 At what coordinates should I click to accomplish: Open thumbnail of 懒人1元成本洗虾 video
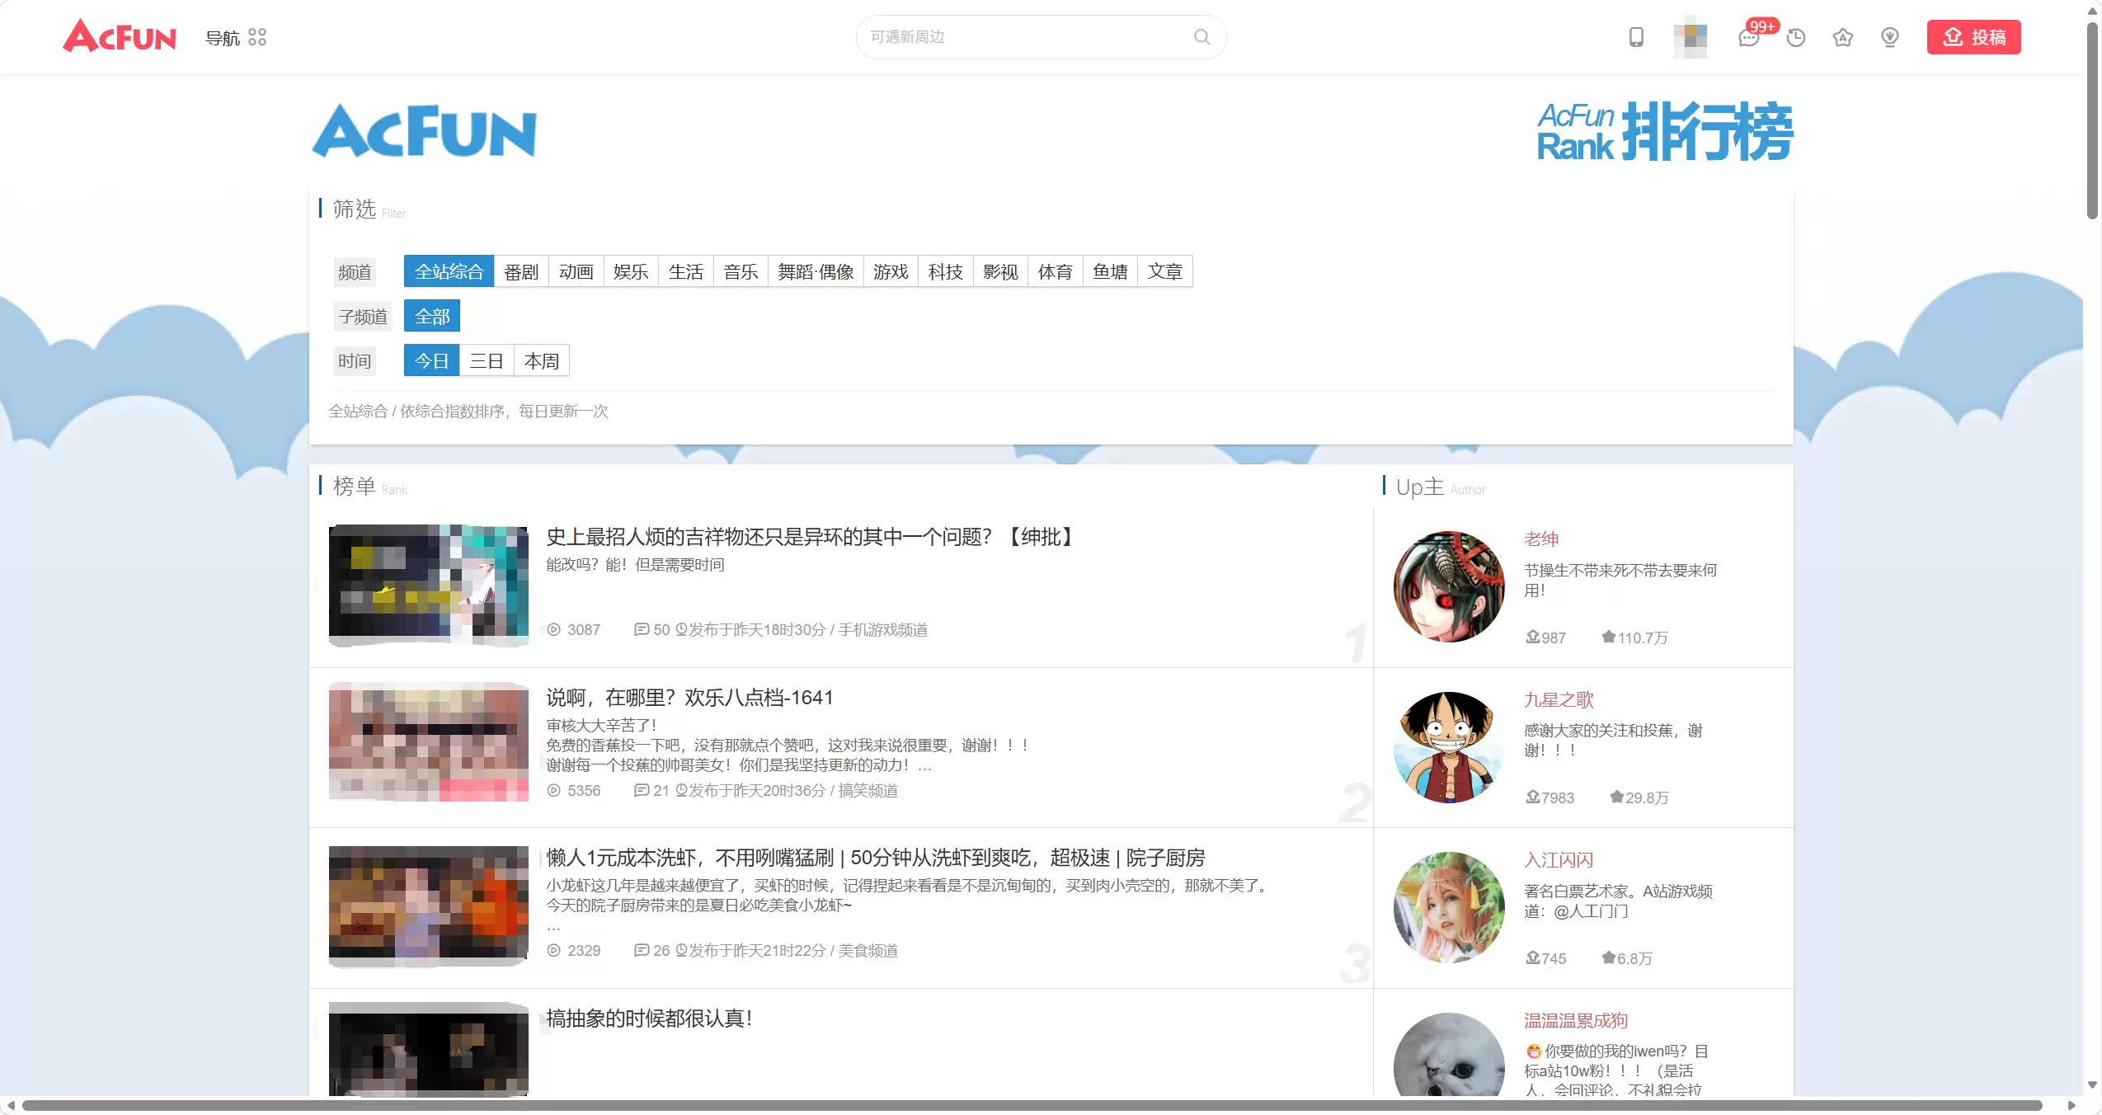pos(428,906)
